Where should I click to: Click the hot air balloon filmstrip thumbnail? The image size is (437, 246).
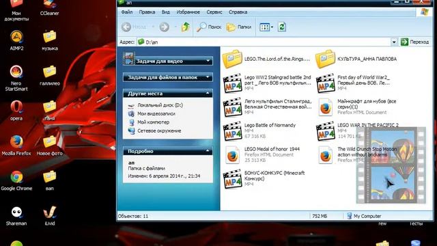coord(391,165)
